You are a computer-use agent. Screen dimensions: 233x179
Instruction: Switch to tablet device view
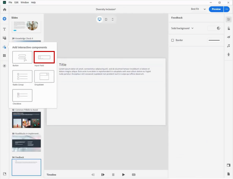106,19
